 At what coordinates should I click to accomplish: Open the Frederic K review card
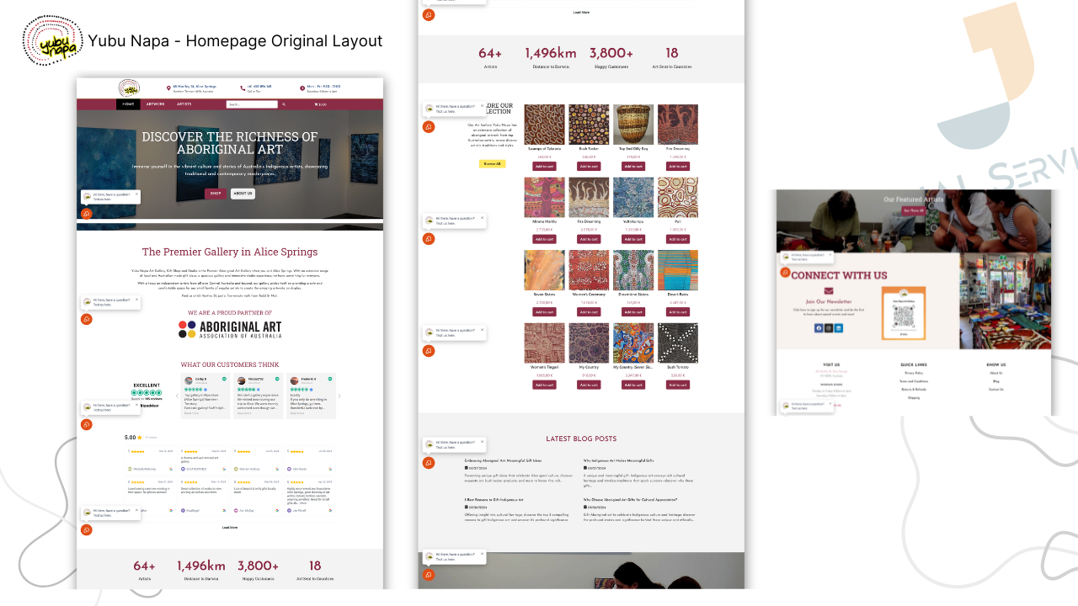pyautogui.click(x=311, y=396)
